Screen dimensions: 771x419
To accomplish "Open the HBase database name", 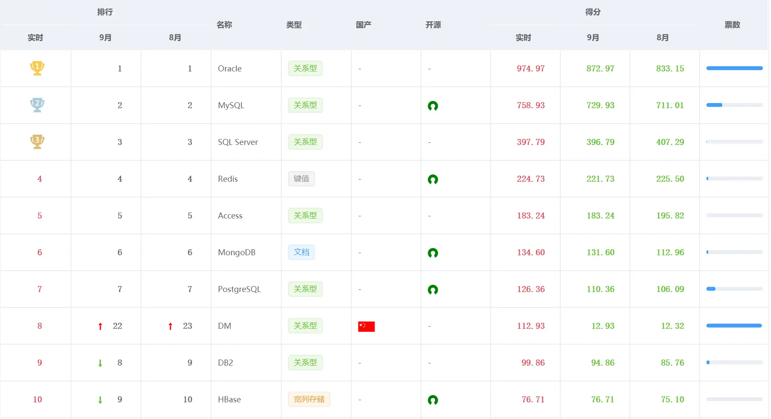I will pos(229,399).
